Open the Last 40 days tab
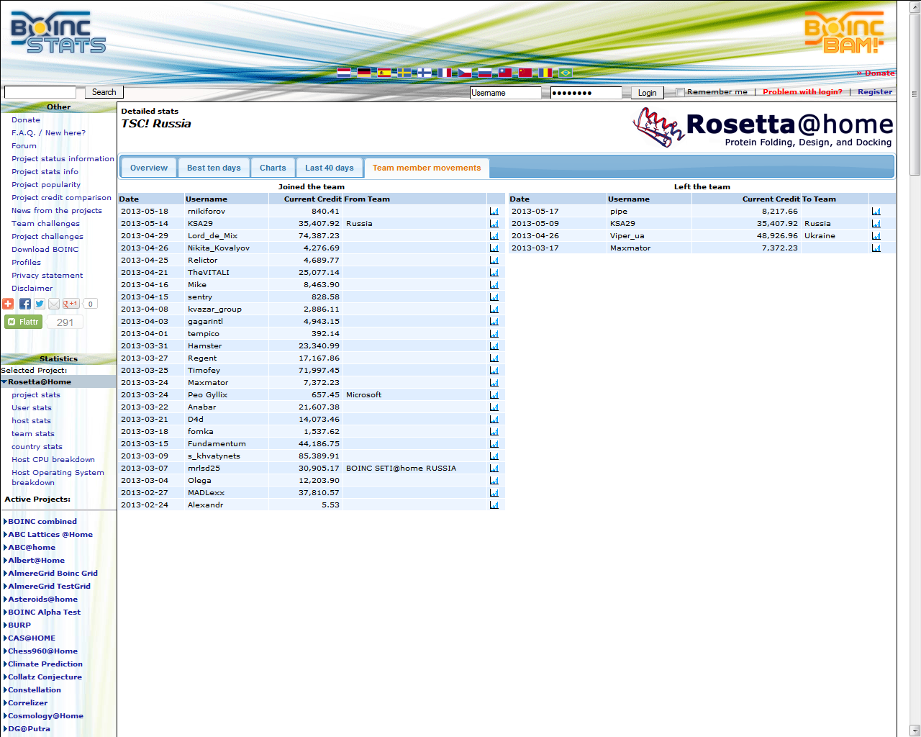The image size is (921, 737). point(330,168)
